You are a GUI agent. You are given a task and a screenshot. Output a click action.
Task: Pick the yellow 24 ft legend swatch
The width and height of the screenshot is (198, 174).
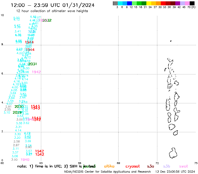point(149,3)
